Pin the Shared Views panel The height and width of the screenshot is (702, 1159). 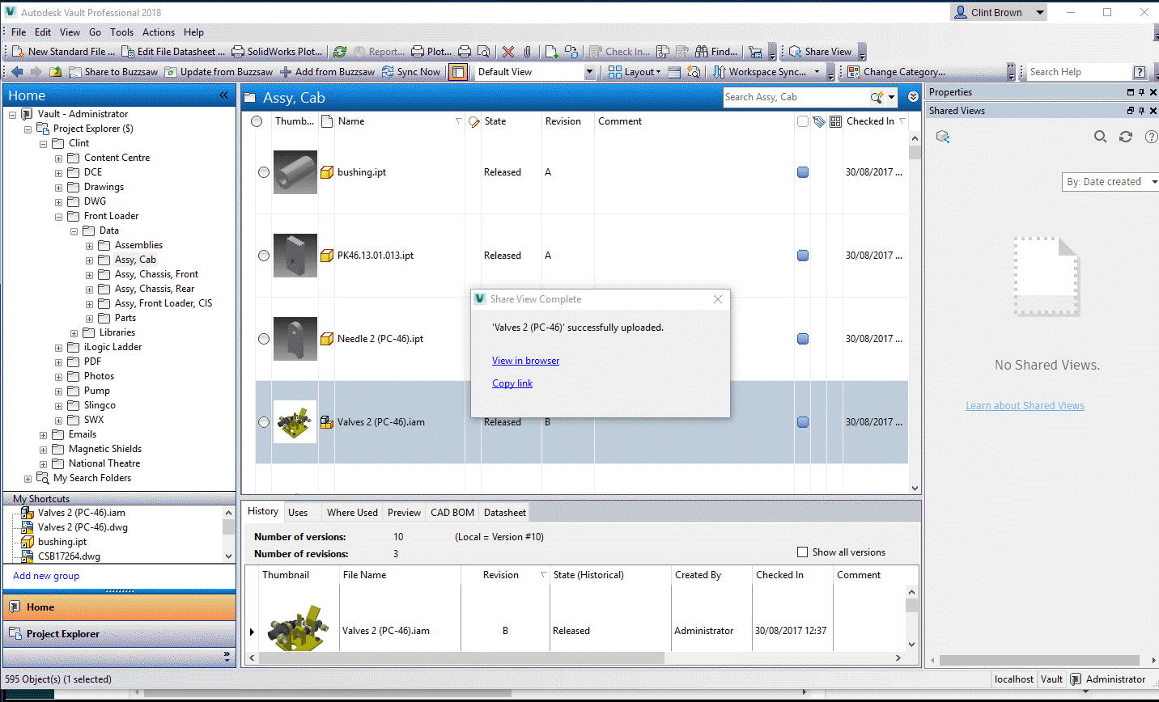pyautogui.click(x=1142, y=111)
